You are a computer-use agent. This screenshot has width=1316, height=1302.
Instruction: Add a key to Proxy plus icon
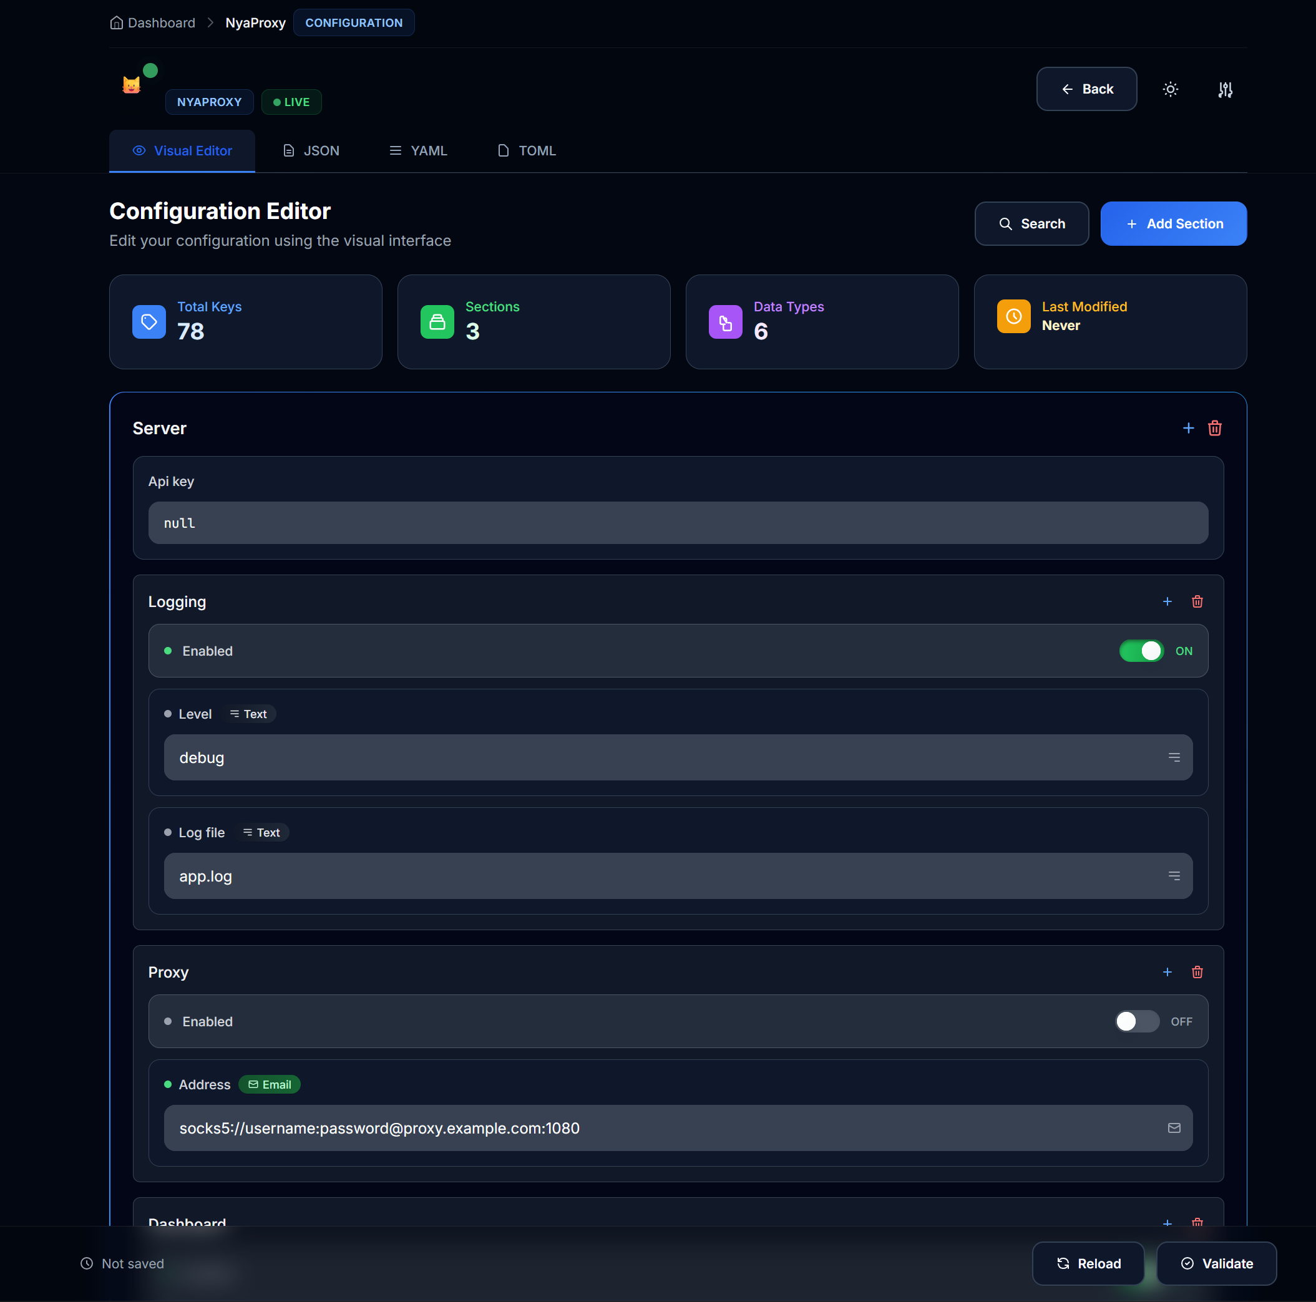coord(1167,972)
